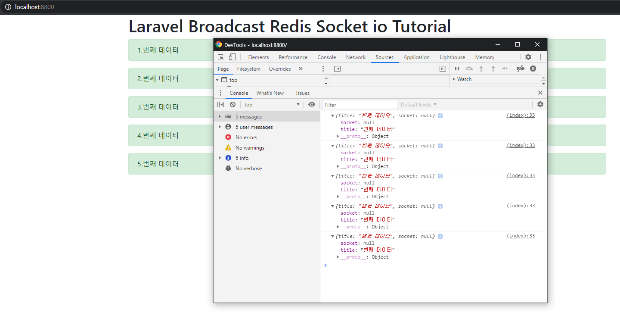Image resolution: width=620 pixels, height=334 pixels.
Task: Select the 'No warnings' filter row
Action: (x=267, y=147)
